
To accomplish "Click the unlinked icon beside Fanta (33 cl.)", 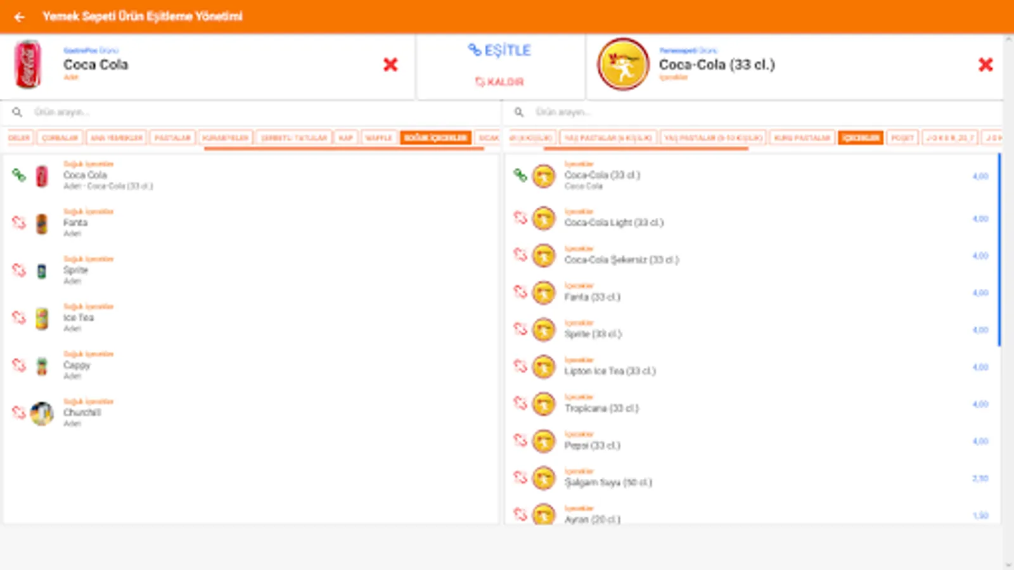I will click(x=520, y=292).
